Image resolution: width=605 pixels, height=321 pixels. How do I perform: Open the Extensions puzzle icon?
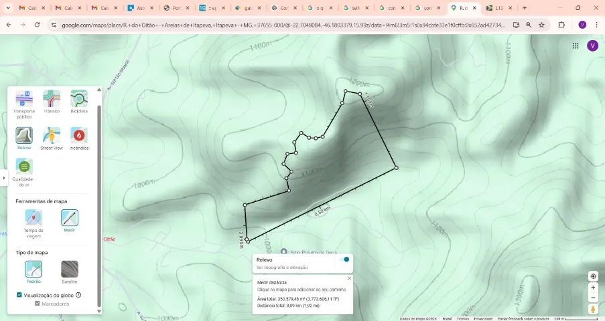(561, 25)
